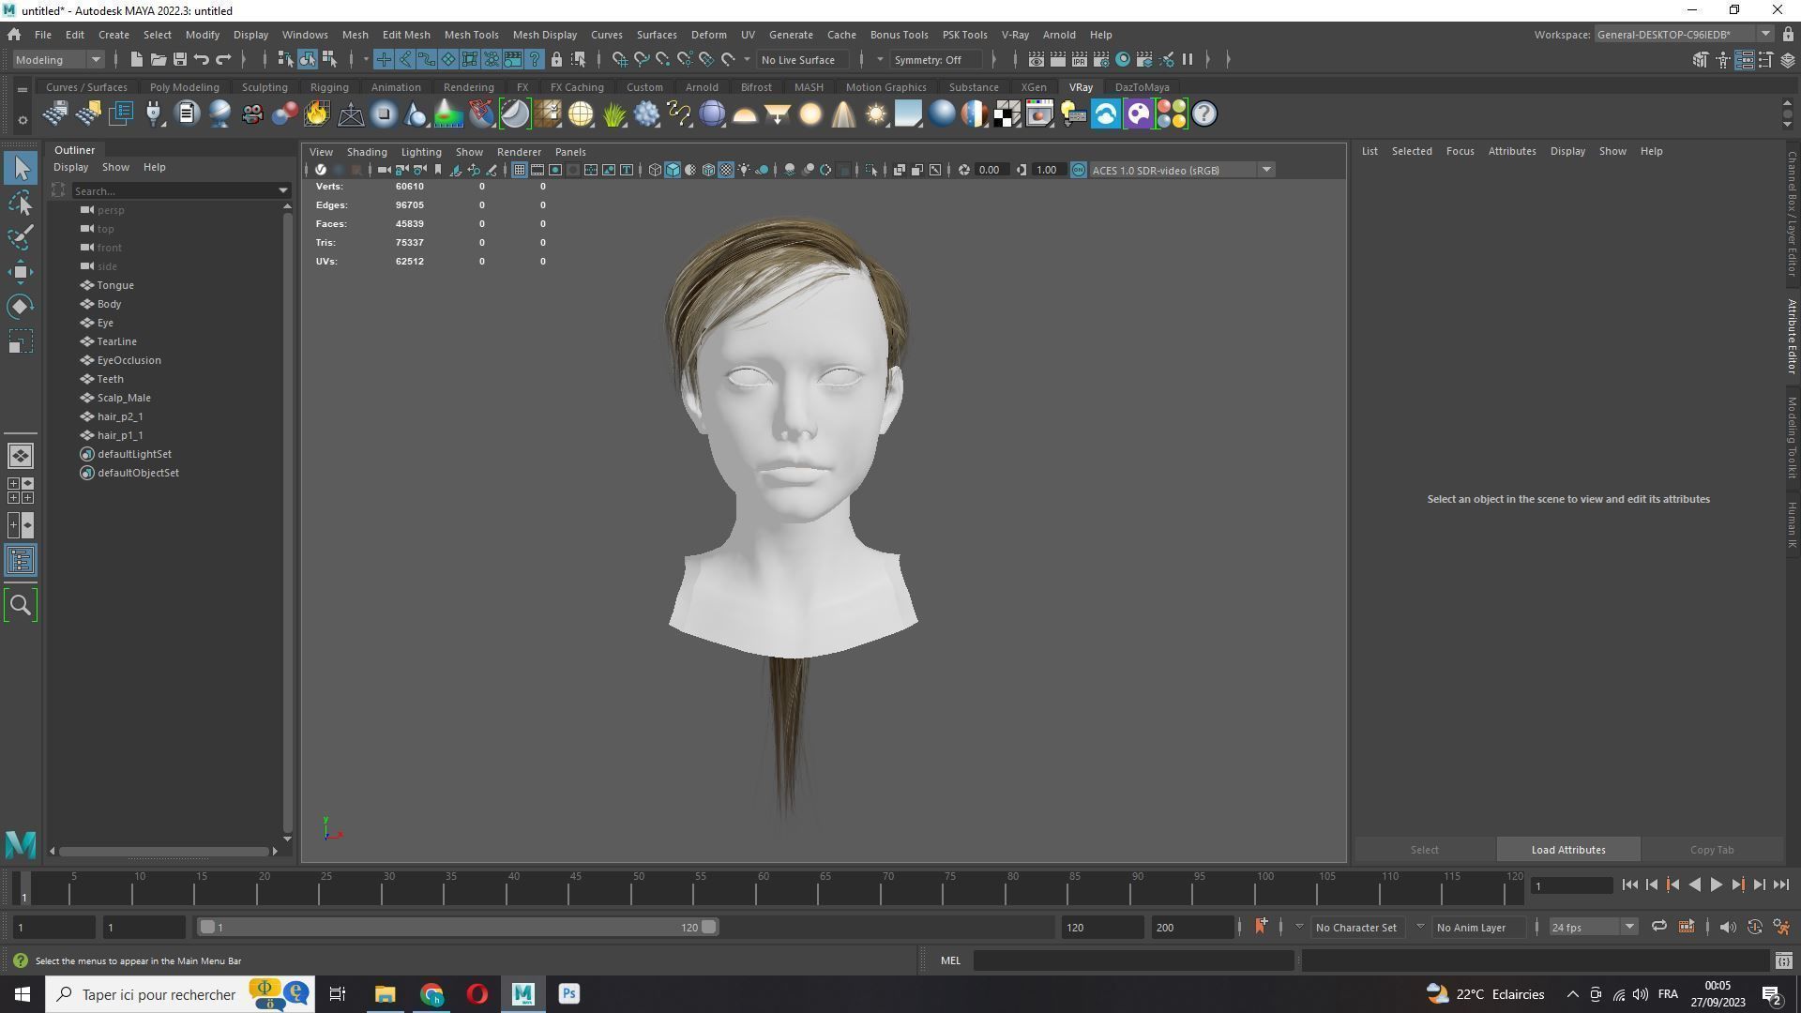Viewport: 1801px width, 1013px height.
Task: Open the Attribute Editor Focus menu
Action: click(1460, 151)
